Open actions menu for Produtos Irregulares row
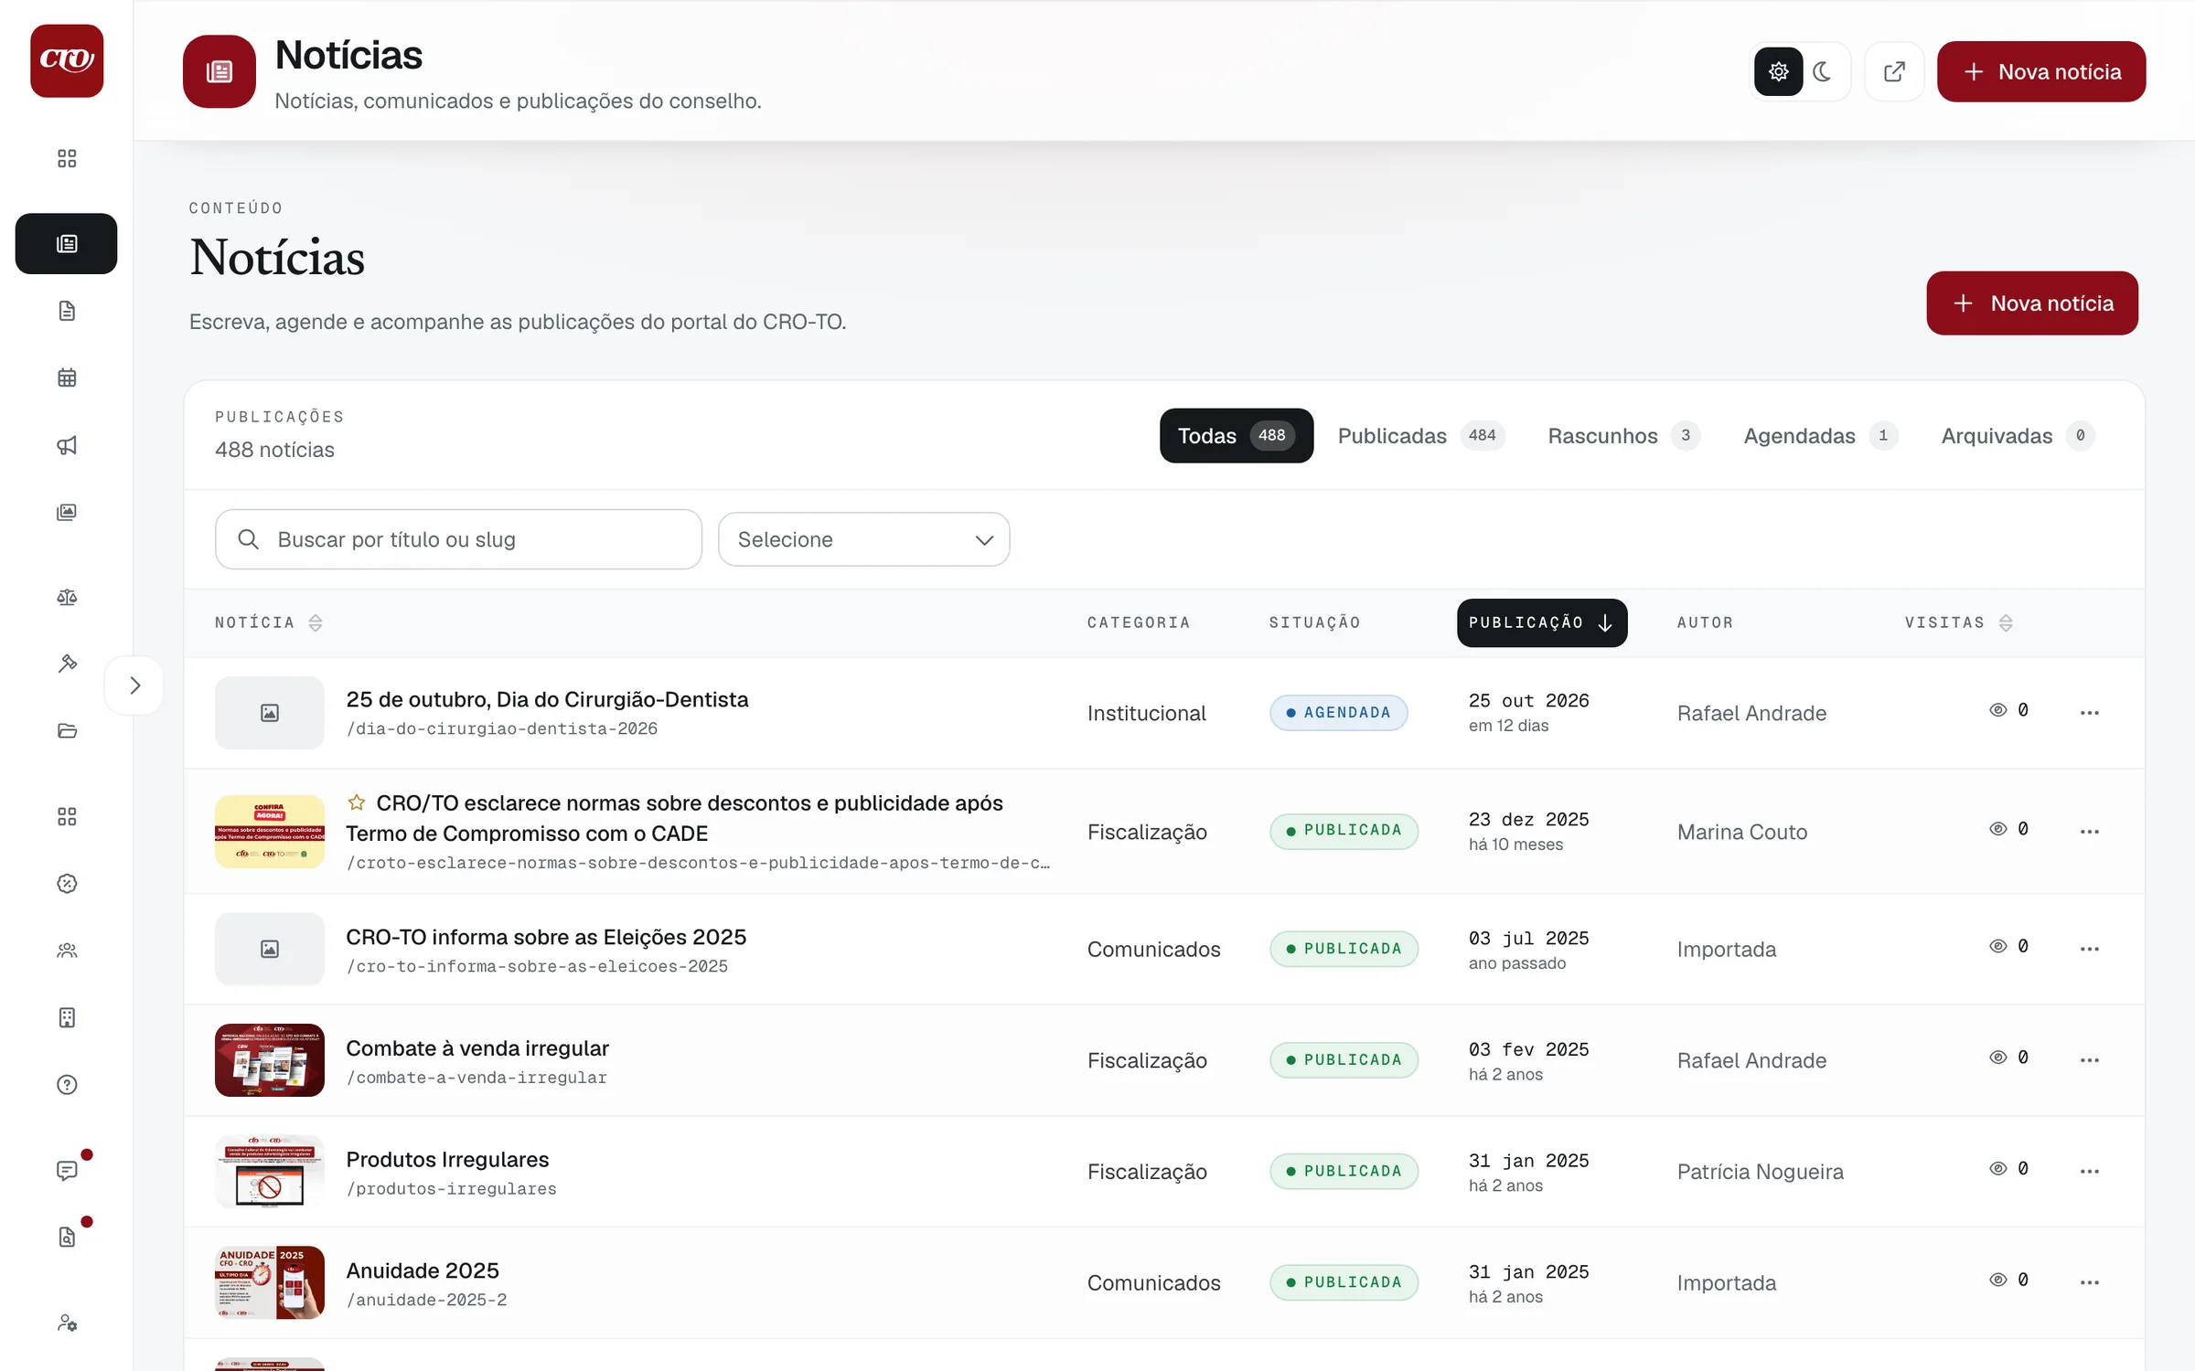This screenshot has width=2195, height=1371. point(2089,1171)
